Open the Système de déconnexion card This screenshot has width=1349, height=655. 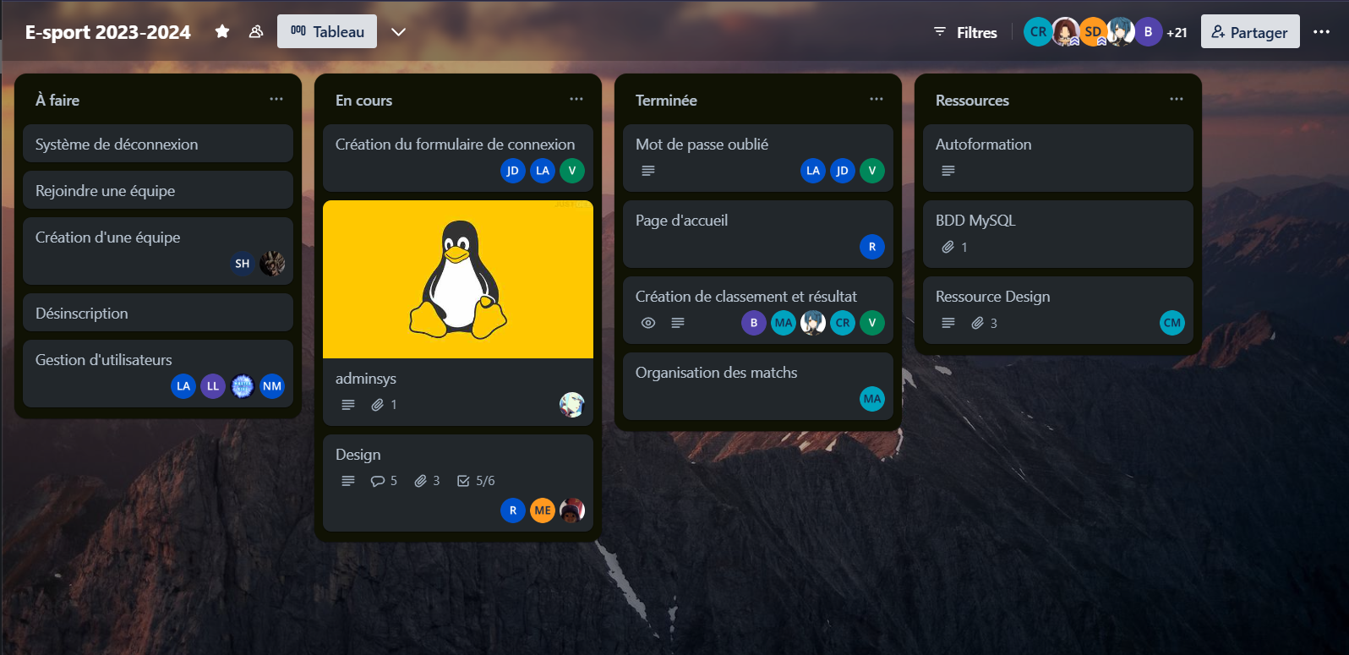(x=158, y=145)
